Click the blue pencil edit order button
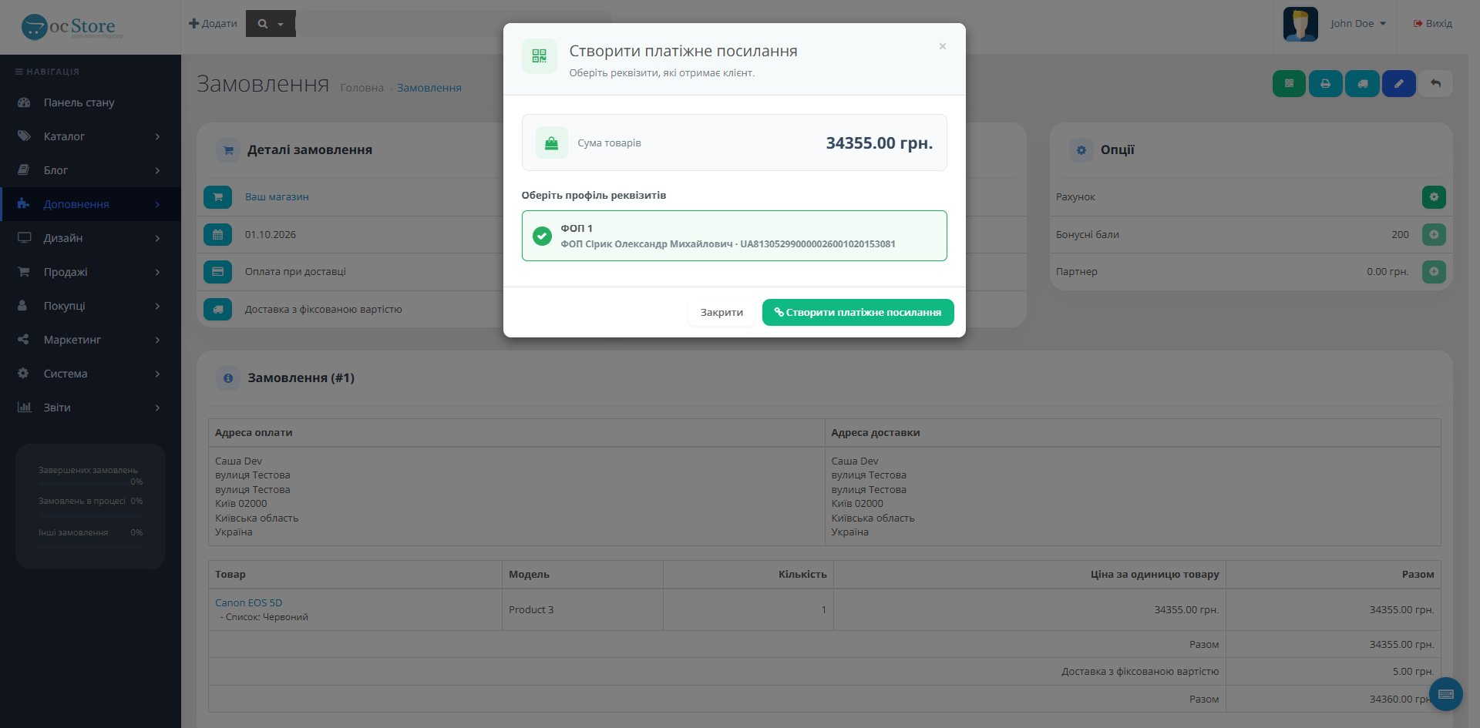Screen dimensions: 1480x728 [x=1398, y=83]
